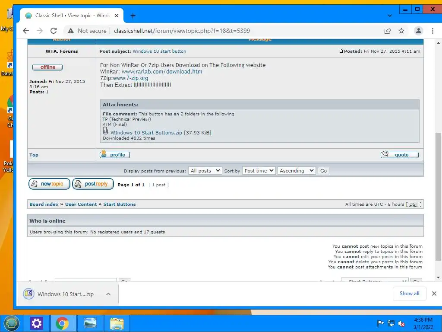Open the Post time sort dropdown
Viewport: 442px width, 332px height.
(x=259, y=171)
